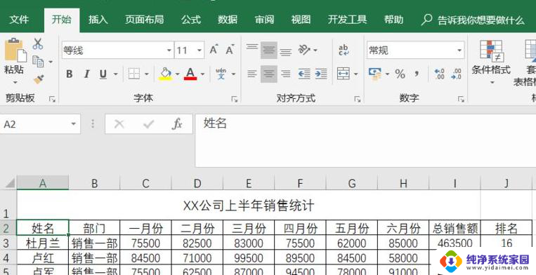This screenshot has height=275, width=536.
Task: Open the font name 等线 dropdown
Action: coord(169,51)
